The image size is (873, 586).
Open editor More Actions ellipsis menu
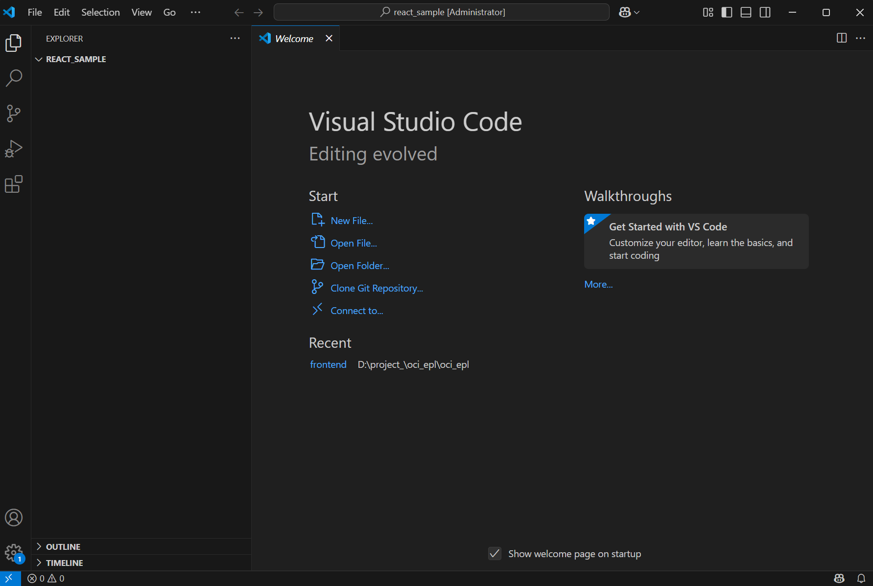[x=860, y=38]
